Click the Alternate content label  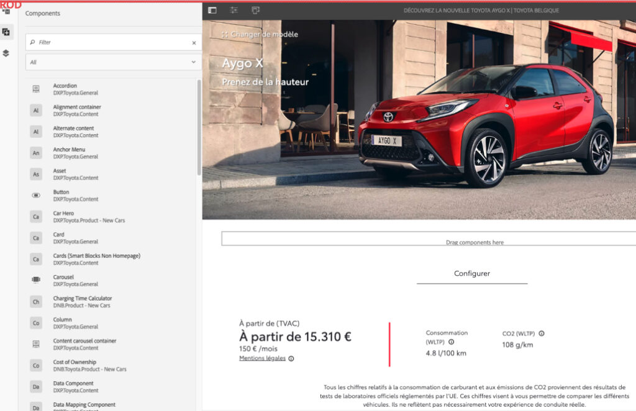[73, 128]
